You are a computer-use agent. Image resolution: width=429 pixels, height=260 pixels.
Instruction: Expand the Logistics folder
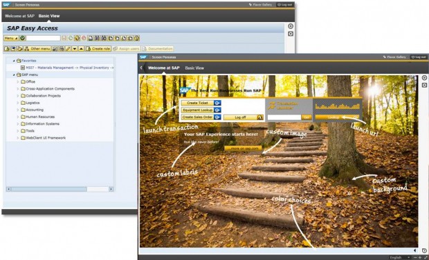point(18,103)
